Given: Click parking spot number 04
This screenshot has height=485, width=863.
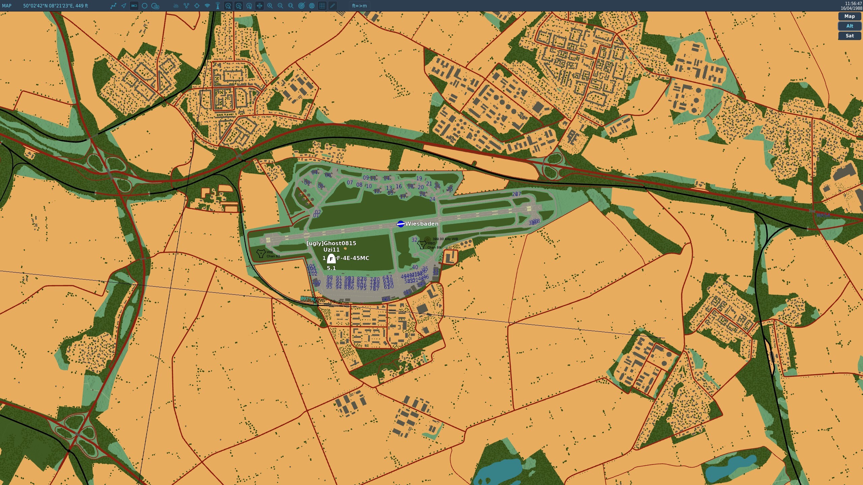Looking at the screenshot, I should 314,172.
